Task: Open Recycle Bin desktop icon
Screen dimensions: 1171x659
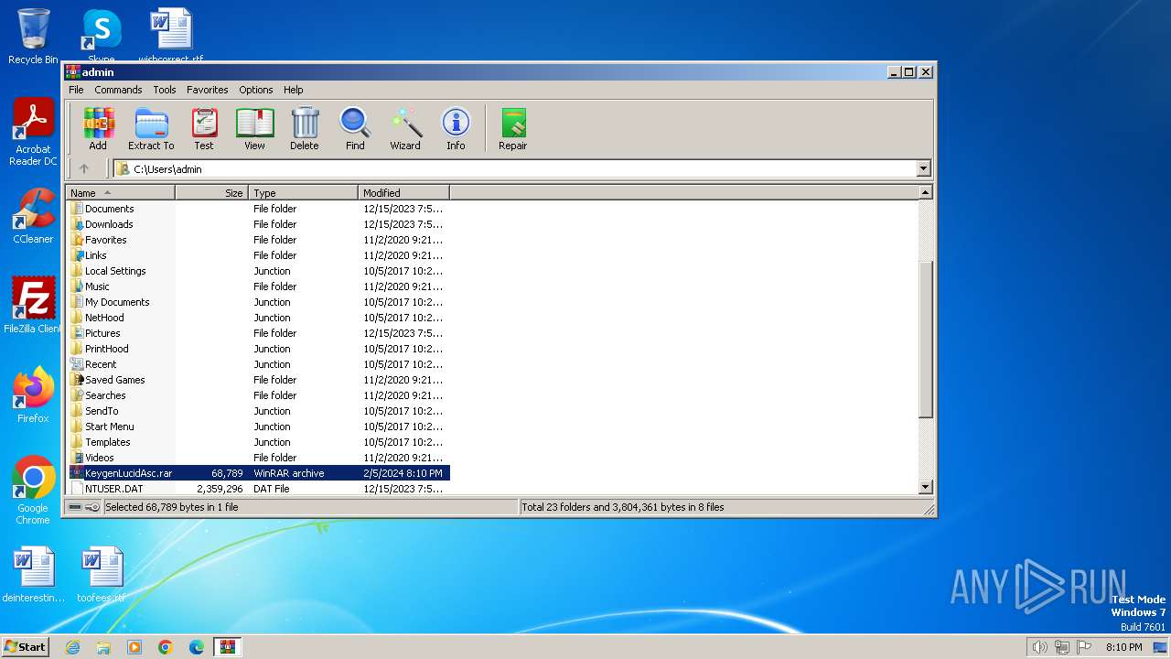Action: (x=33, y=37)
